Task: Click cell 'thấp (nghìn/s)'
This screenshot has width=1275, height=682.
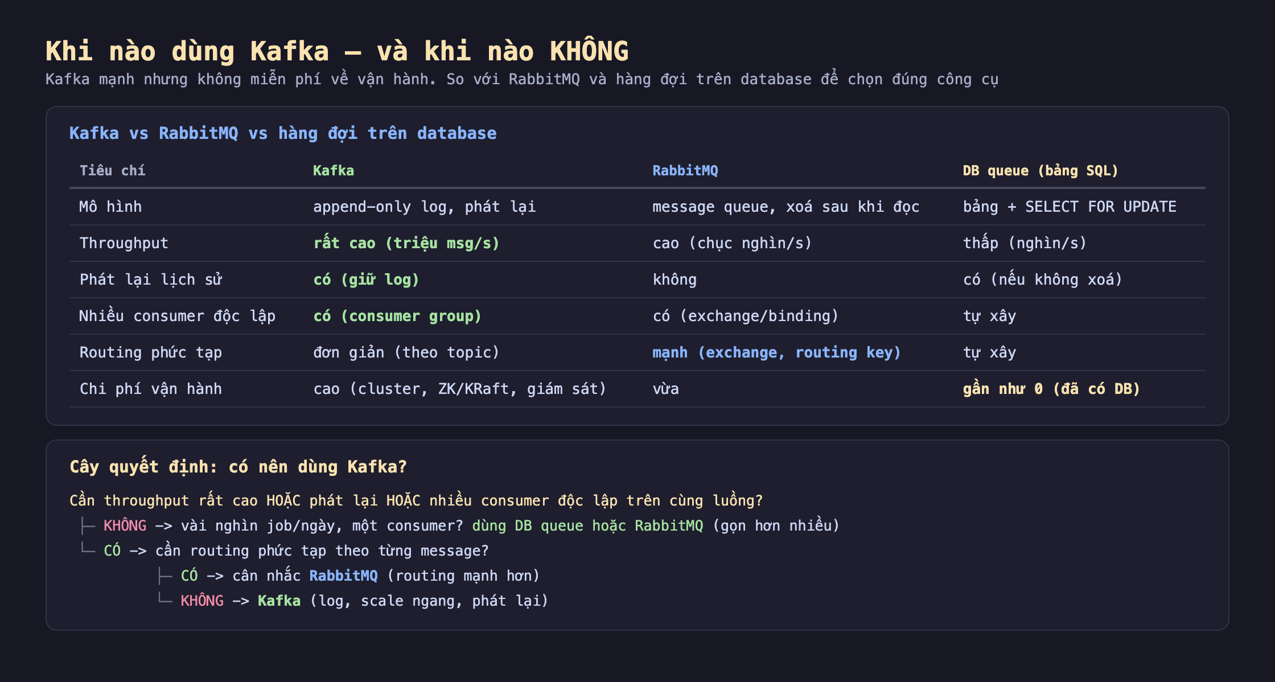Action: 1025,243
